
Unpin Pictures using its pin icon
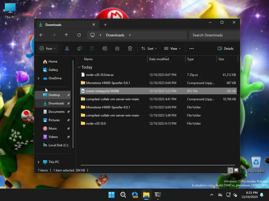pos(69,120)
